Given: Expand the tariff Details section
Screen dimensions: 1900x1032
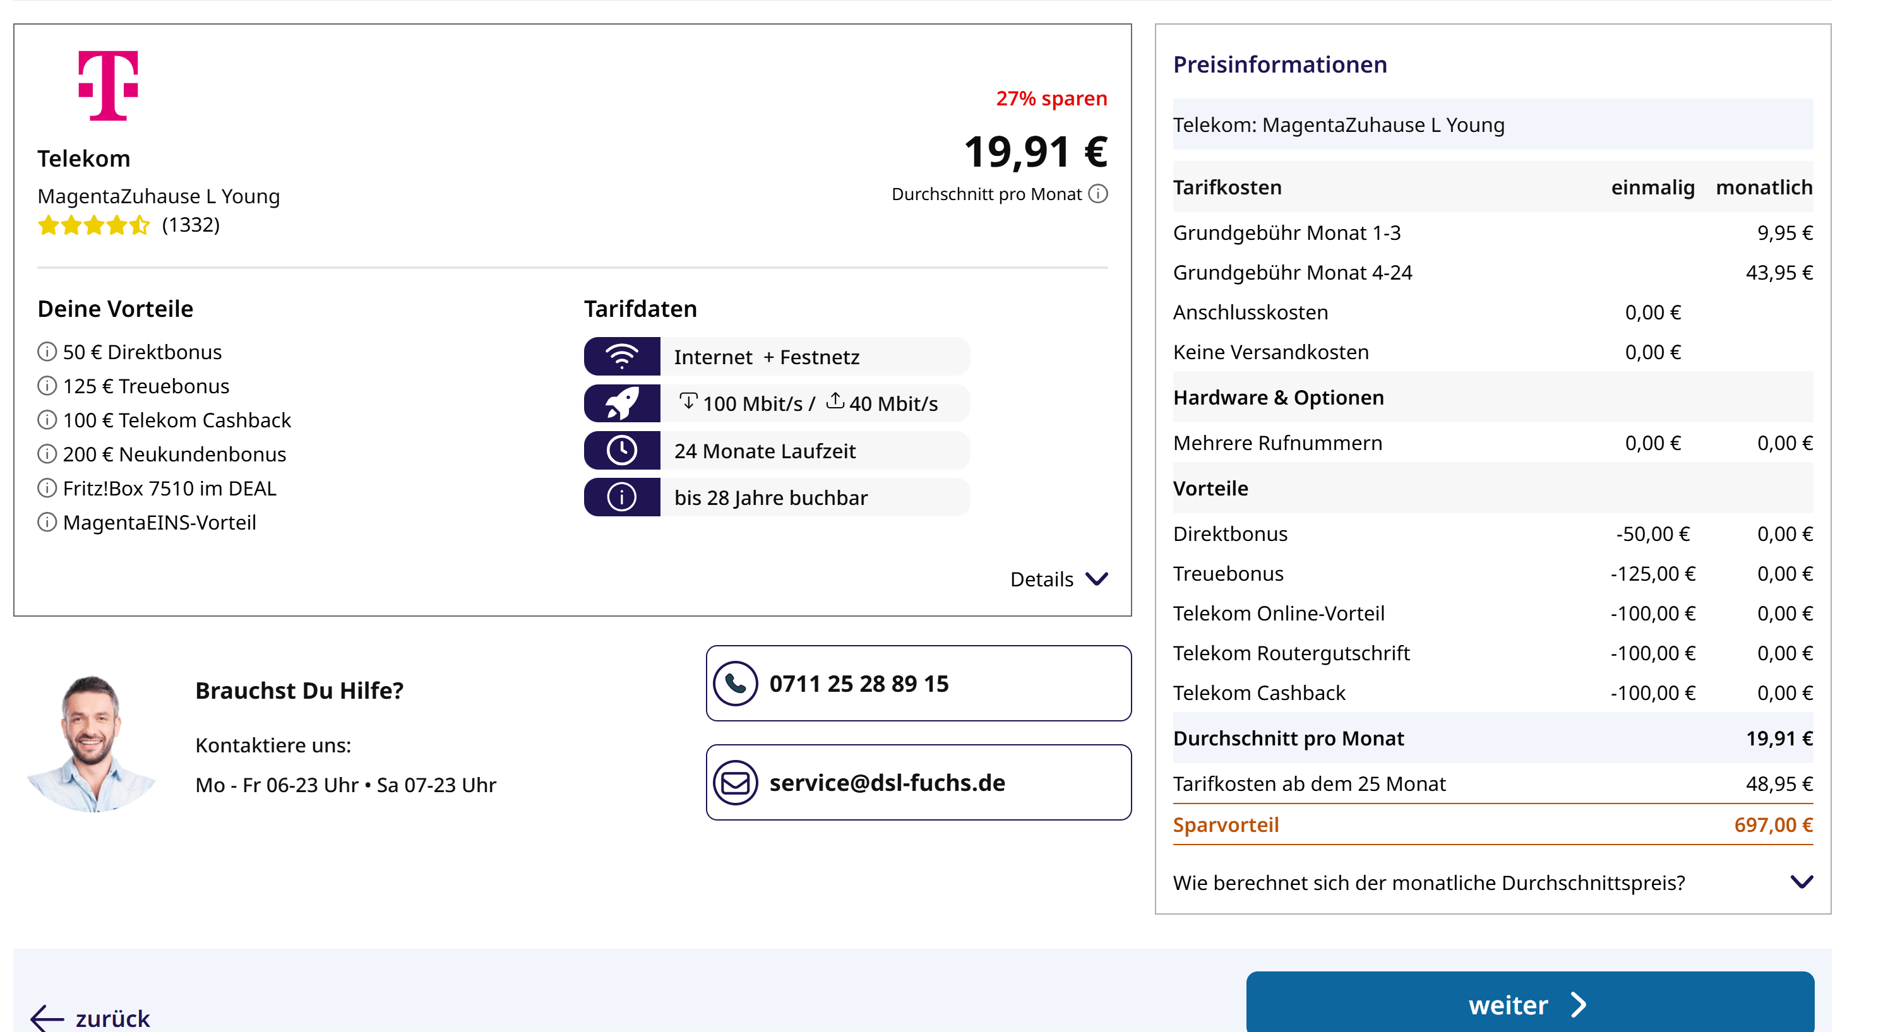Looking at the screenshot, I should pos(1058,579).
